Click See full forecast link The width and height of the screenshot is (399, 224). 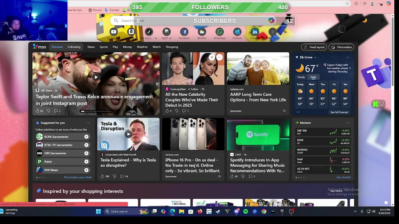339,112
